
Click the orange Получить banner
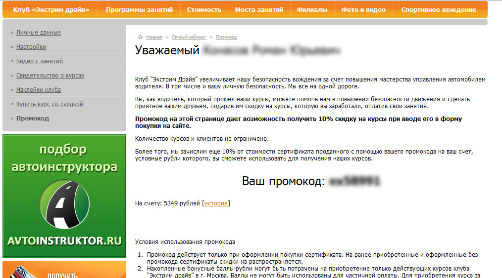click(x=64, y=270)
